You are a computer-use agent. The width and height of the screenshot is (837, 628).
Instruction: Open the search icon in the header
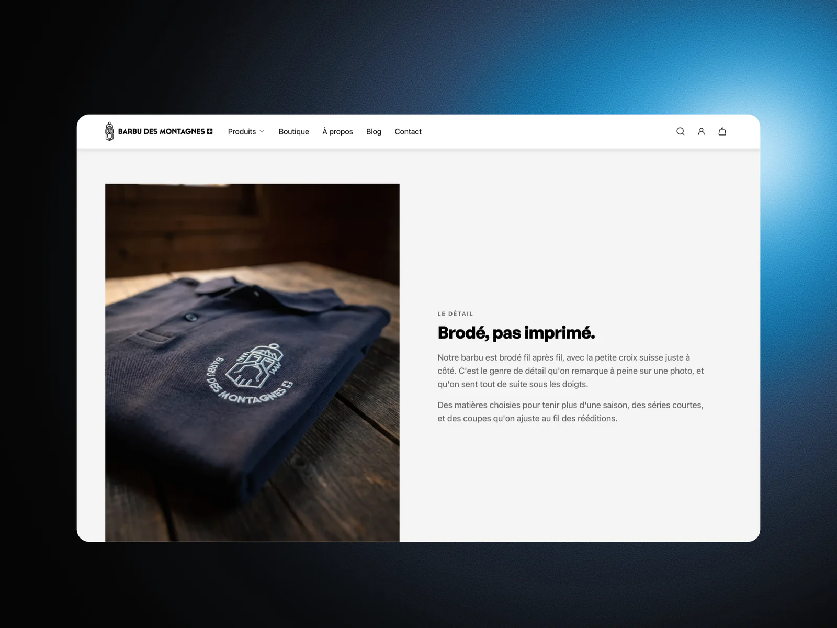pos(680,131)
